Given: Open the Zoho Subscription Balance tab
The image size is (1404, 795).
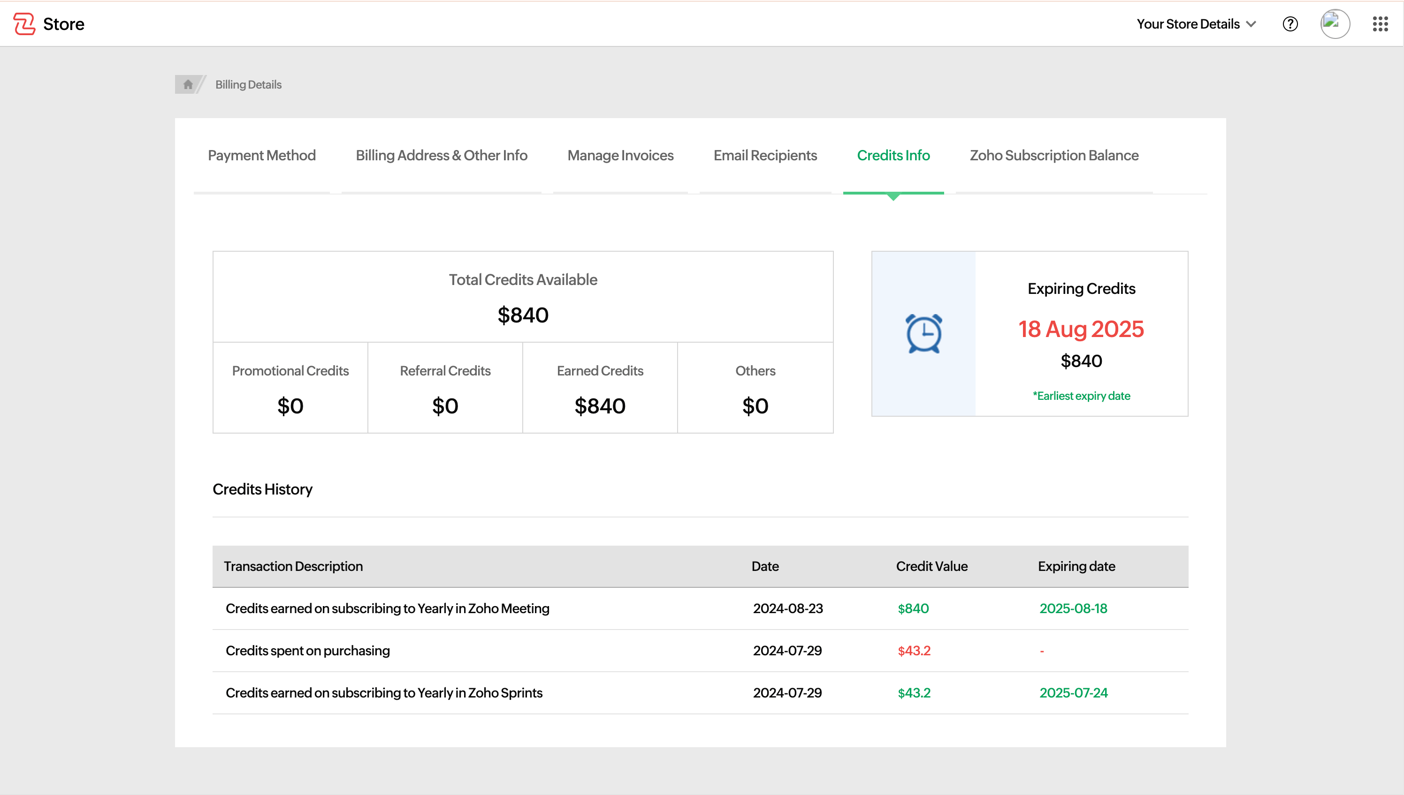Looking at the screenshot, I should click(1053, 156).
